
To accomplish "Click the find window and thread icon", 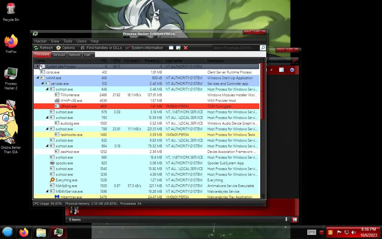I will click(178, 48).
